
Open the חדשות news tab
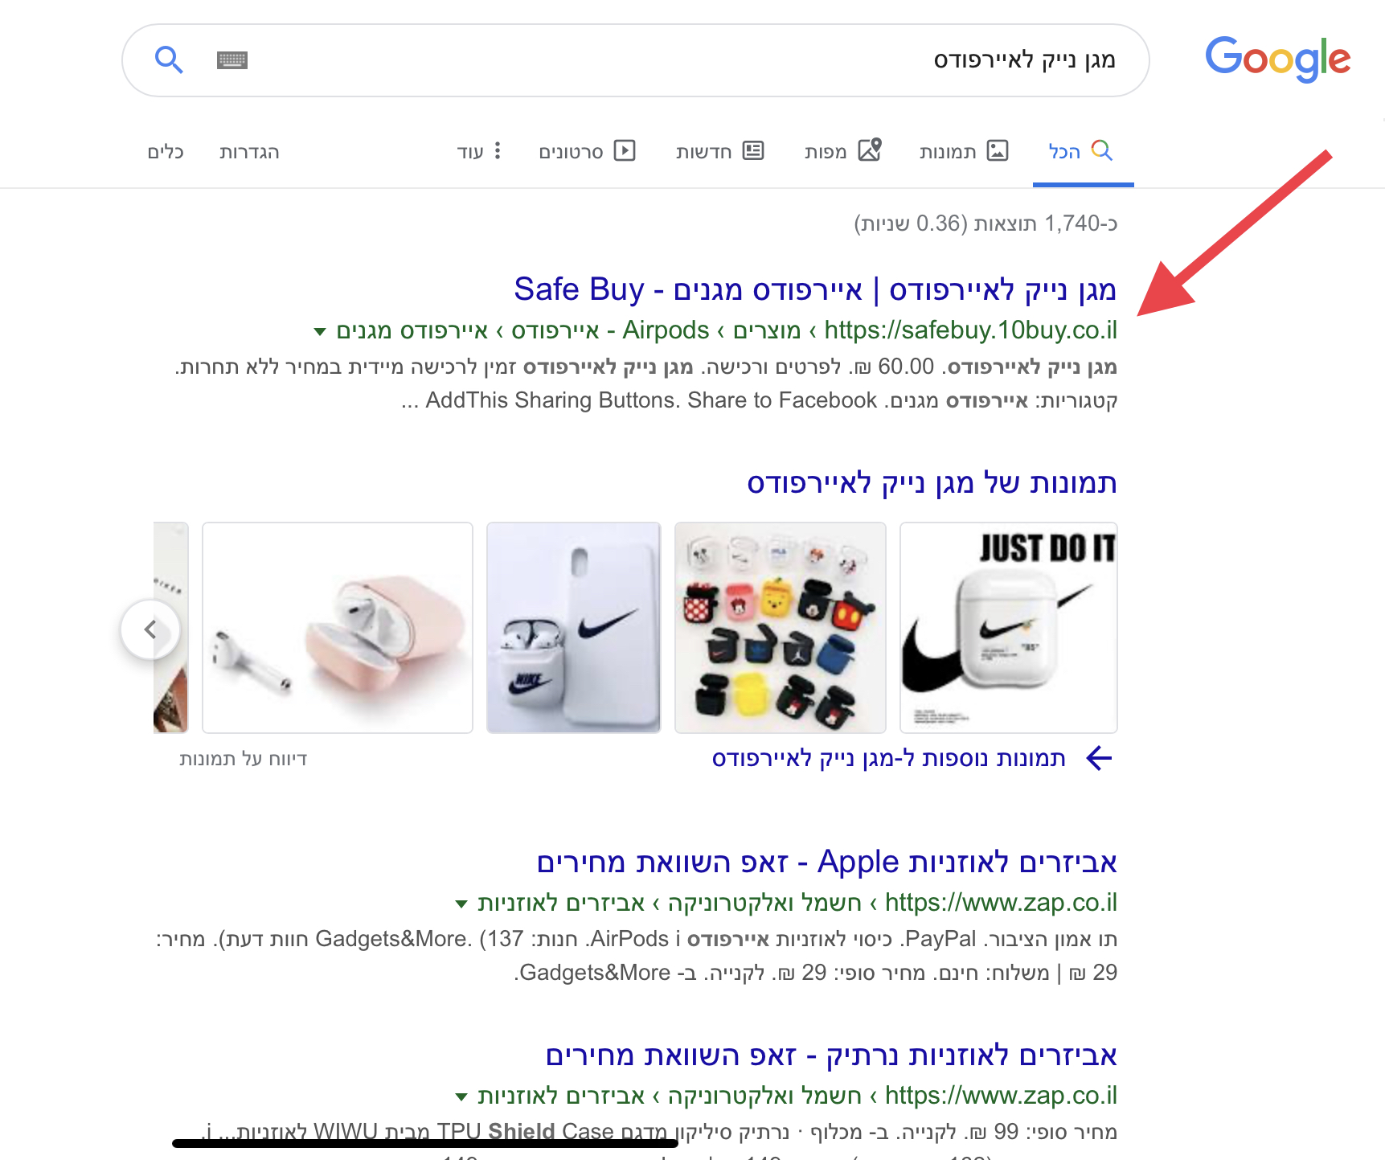point(719,151)
